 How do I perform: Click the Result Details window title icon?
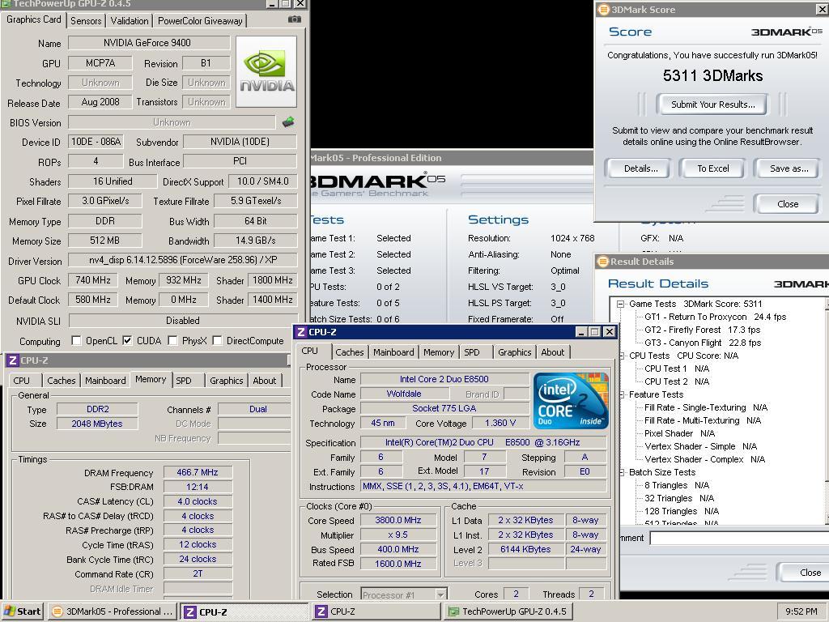pos(602,262)
